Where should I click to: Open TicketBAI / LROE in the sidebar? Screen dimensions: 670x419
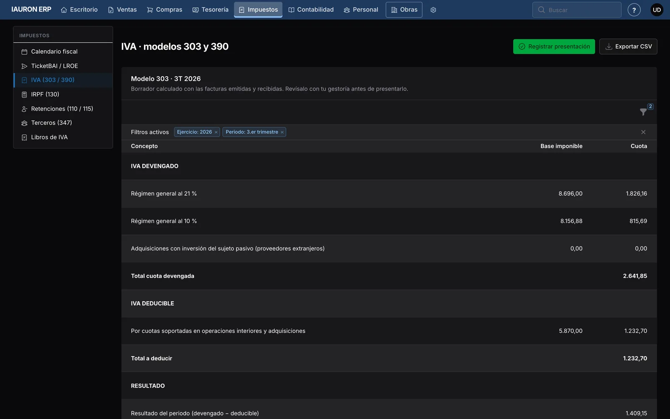(63, 66)
